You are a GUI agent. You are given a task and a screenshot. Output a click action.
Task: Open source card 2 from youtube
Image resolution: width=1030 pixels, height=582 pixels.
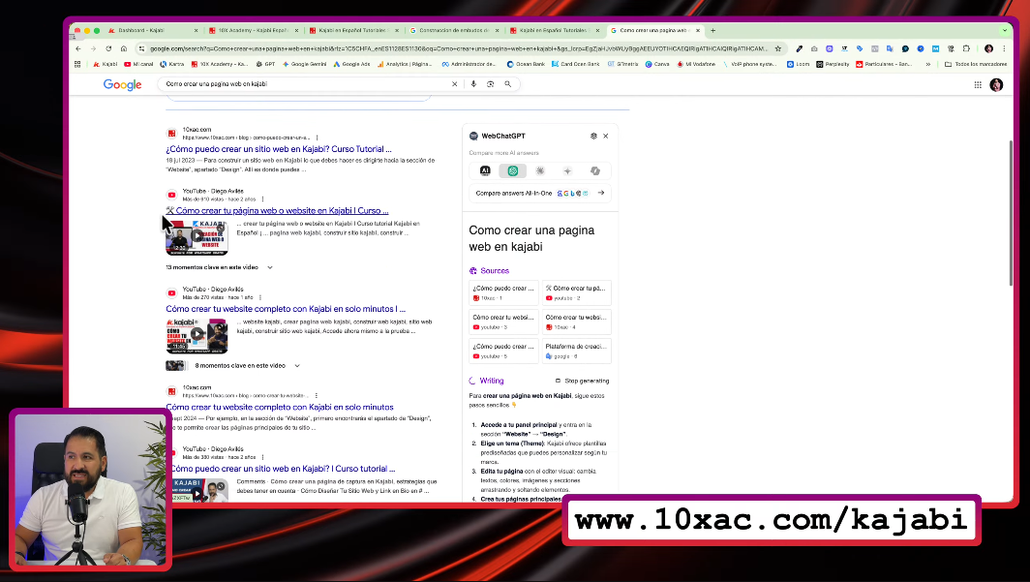click(577, 293)
